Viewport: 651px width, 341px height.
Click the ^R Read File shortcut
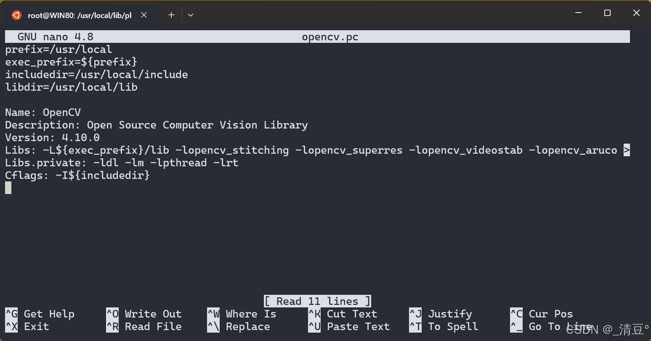tap(144, 326)
